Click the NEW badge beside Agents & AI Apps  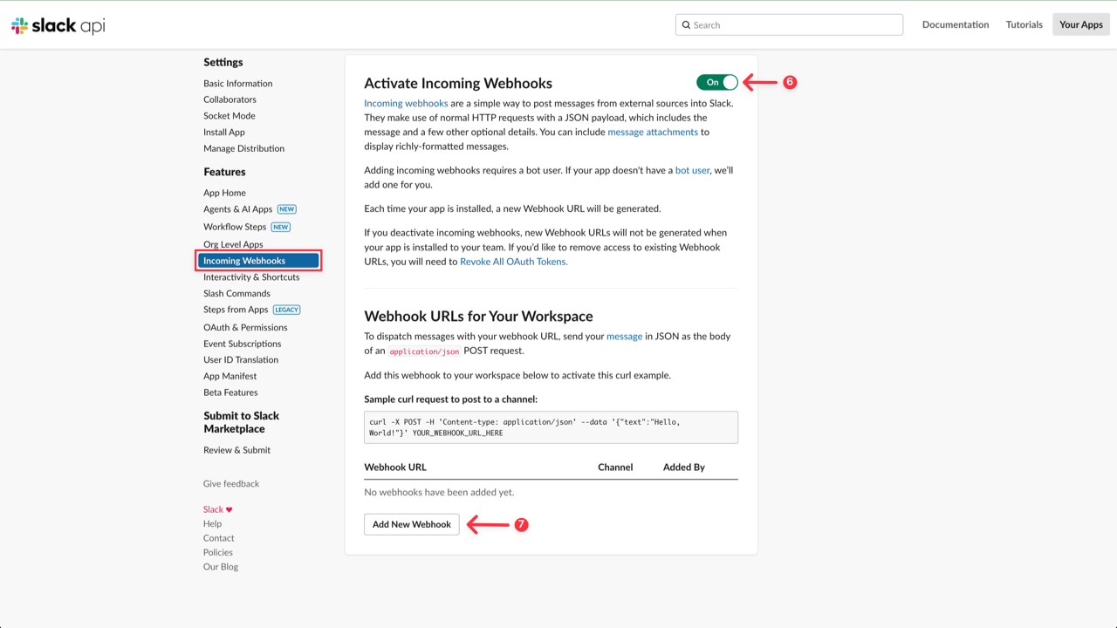[x=286, y=208]
